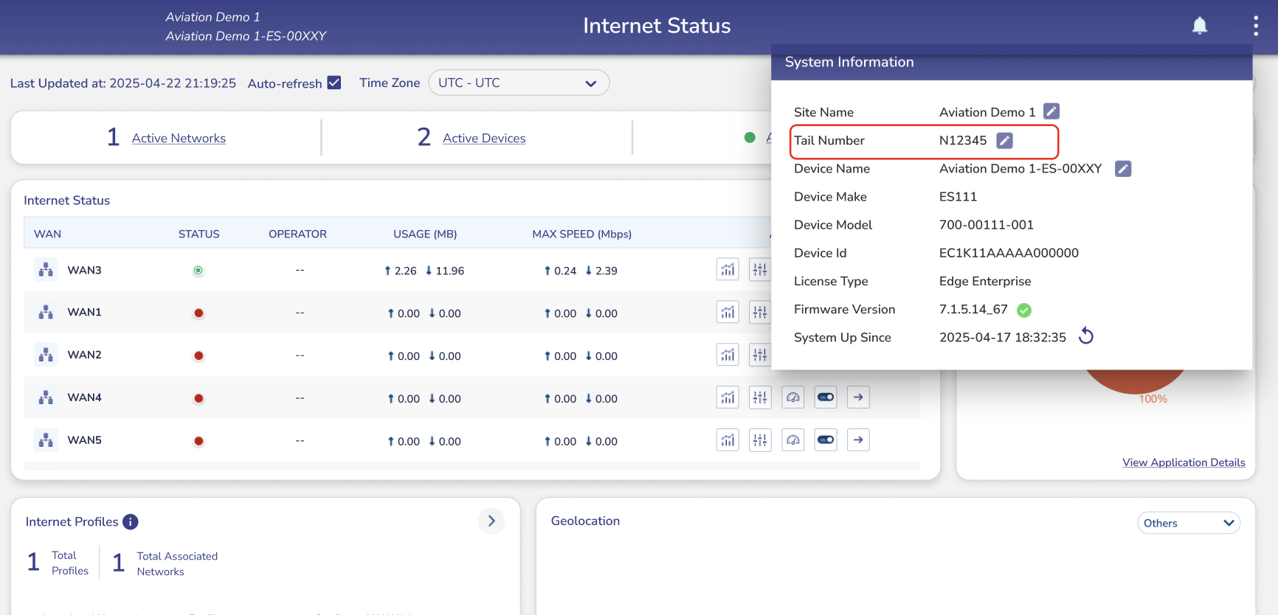This screenshot has width=1278, height=615.
Task: Open the three-dot options menu
Action: [x=1255, y=26]
